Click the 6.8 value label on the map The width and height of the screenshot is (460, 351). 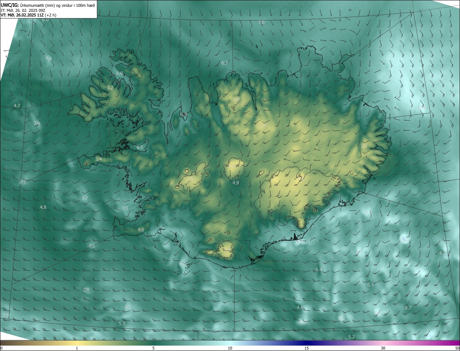(x=184, y=114)
